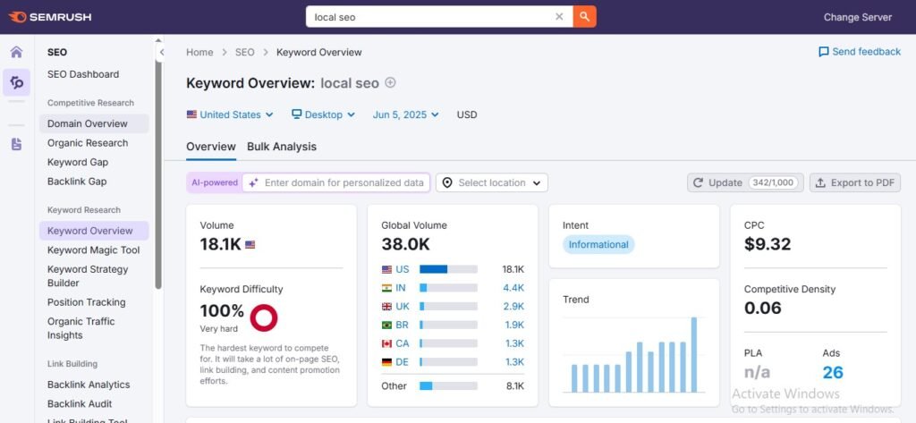Open the document icon in left rail
Screen dimensions: 916x423
[x=16, y=144]
